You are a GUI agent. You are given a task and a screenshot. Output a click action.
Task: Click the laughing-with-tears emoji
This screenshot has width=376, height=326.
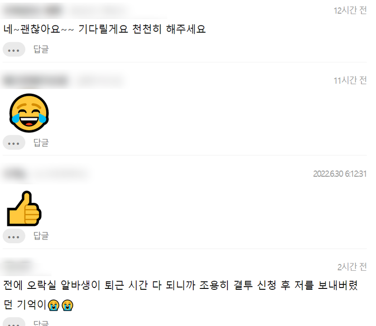(29, 113)
